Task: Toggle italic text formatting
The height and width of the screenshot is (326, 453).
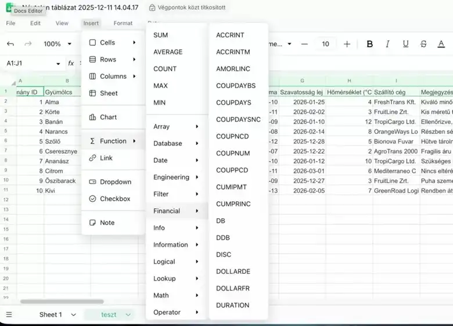Action: pyautogui.click(x=388, y=44)
